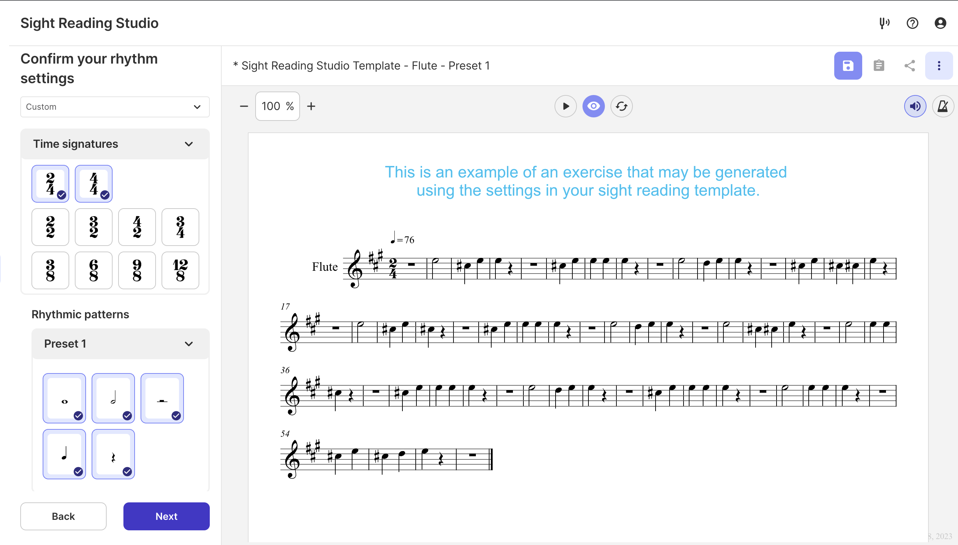The width and height of the screenshot is (958, 545).
Task: Adjust the playback volume
Action: (915, 106)
